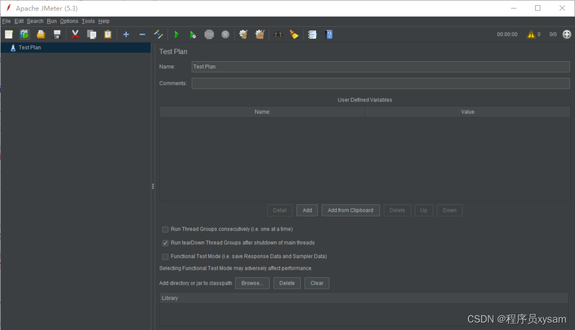Click the Name column header
The image size is (575, 330).
(x=262, y=112)
